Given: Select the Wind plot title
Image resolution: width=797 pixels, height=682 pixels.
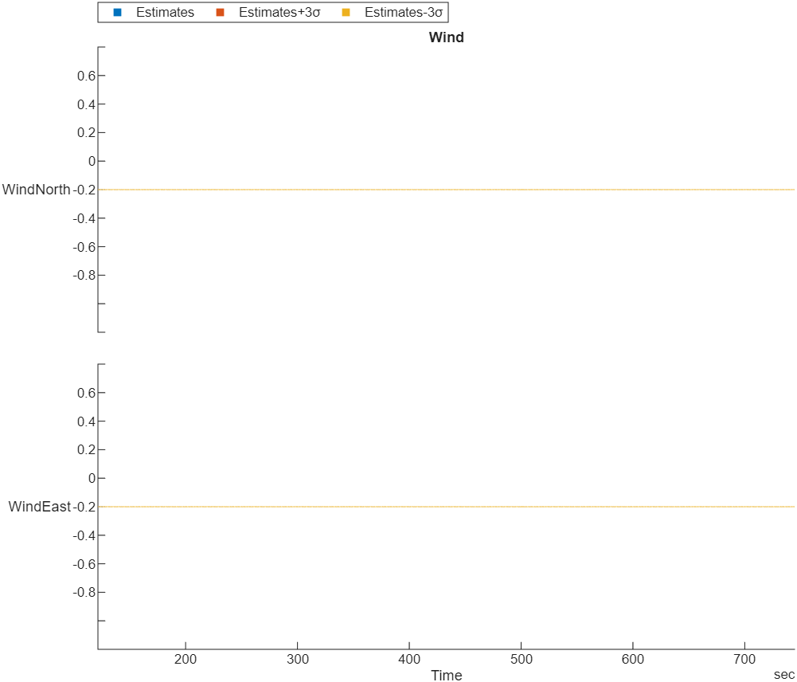Looking at the screenshot, I should [446, 37].
